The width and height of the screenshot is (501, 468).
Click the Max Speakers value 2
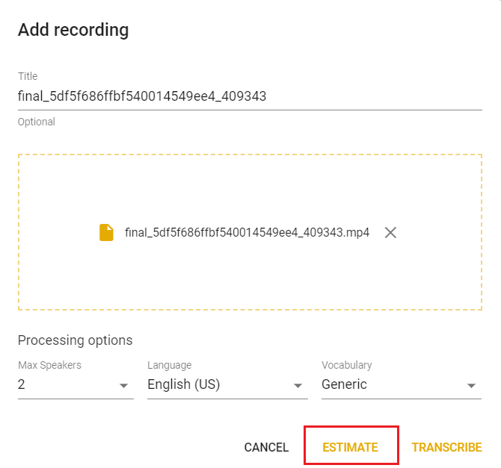coord(22,384)
